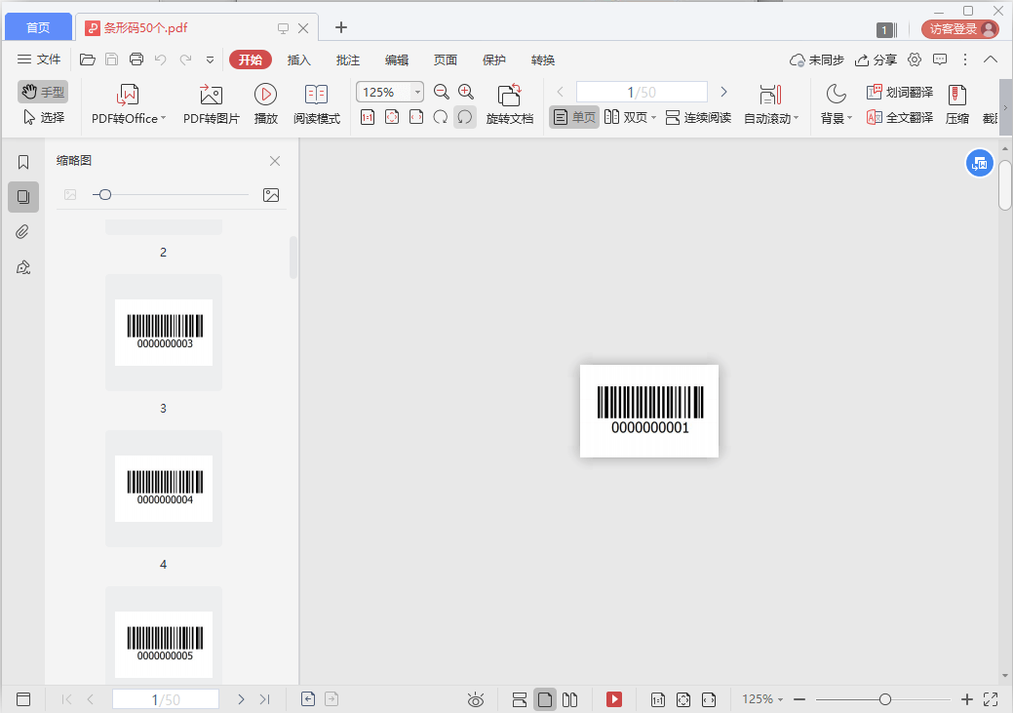Image resolution: width=1013 pixels, height=713 pixels.
Task: Click the print icon
Action: tap(136, 59)
